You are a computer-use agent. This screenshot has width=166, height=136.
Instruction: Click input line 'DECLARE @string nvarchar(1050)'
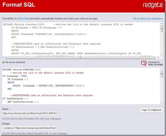pos(24,25)
